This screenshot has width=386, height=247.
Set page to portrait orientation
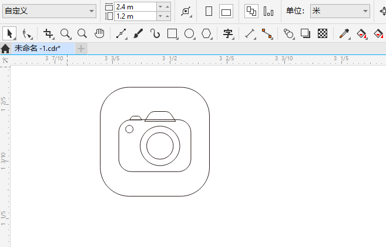tap(209, 11)
